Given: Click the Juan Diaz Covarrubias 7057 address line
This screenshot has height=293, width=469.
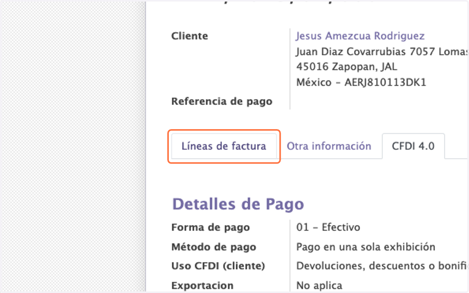Looking at the screenshot, I should pos(382,52).
